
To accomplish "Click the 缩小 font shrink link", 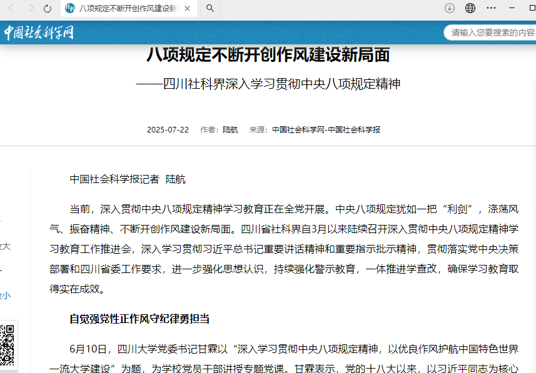I will pos(5,296).
